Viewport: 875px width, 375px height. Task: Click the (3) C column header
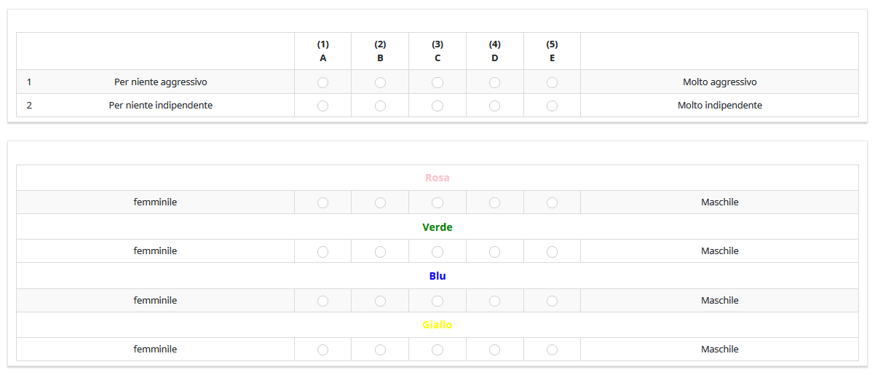[x=437, y=51]
